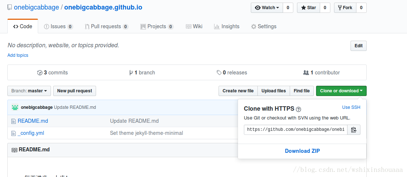Click the repository book icon beside onebigcabbage
Screen dimensions: 407x177
click(10, 7)
